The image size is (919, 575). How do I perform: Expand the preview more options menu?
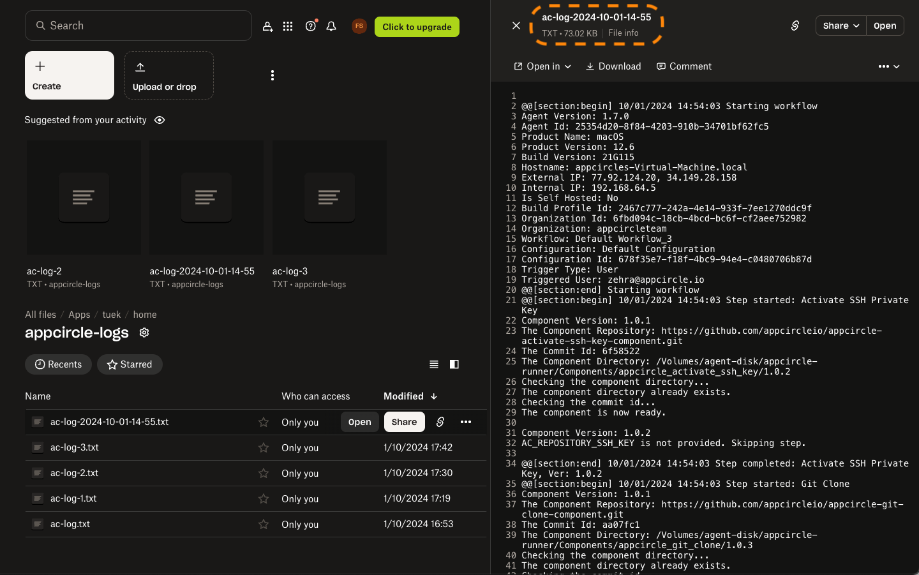[x=889, y=66]
